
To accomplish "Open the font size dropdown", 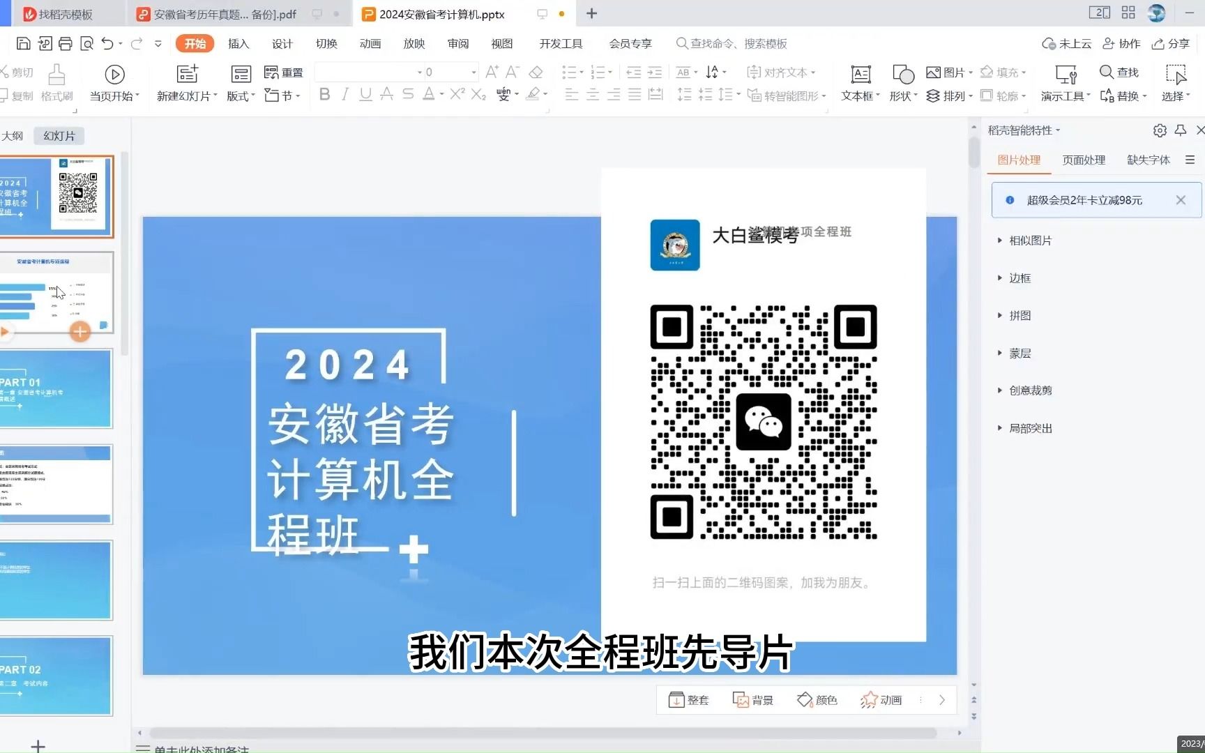I will [x=473, y=72].
